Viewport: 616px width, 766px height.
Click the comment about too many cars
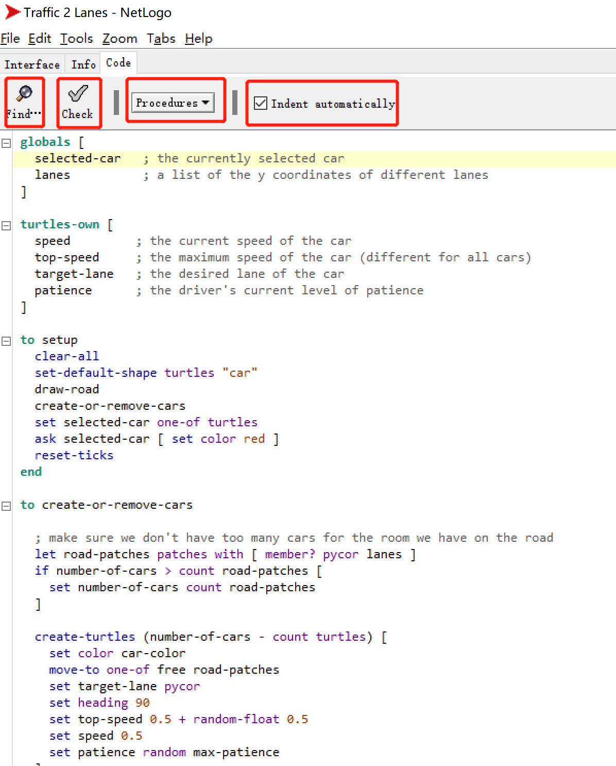pyautogui.click(x=294, y=538)
